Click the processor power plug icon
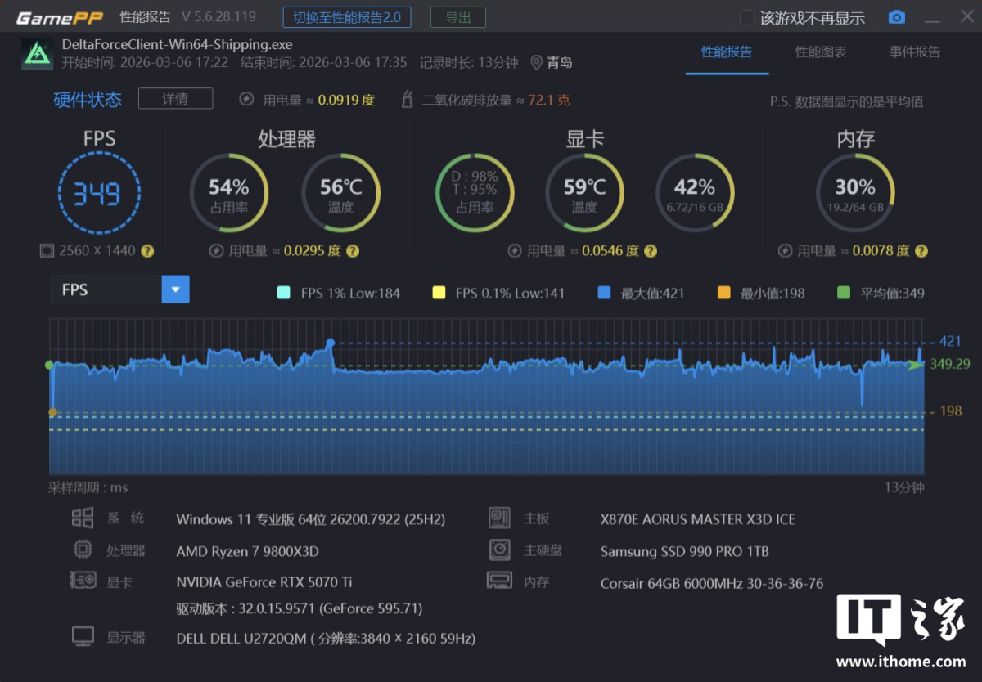Viewport: 982px width, 682px height. (x=217, y=251)
